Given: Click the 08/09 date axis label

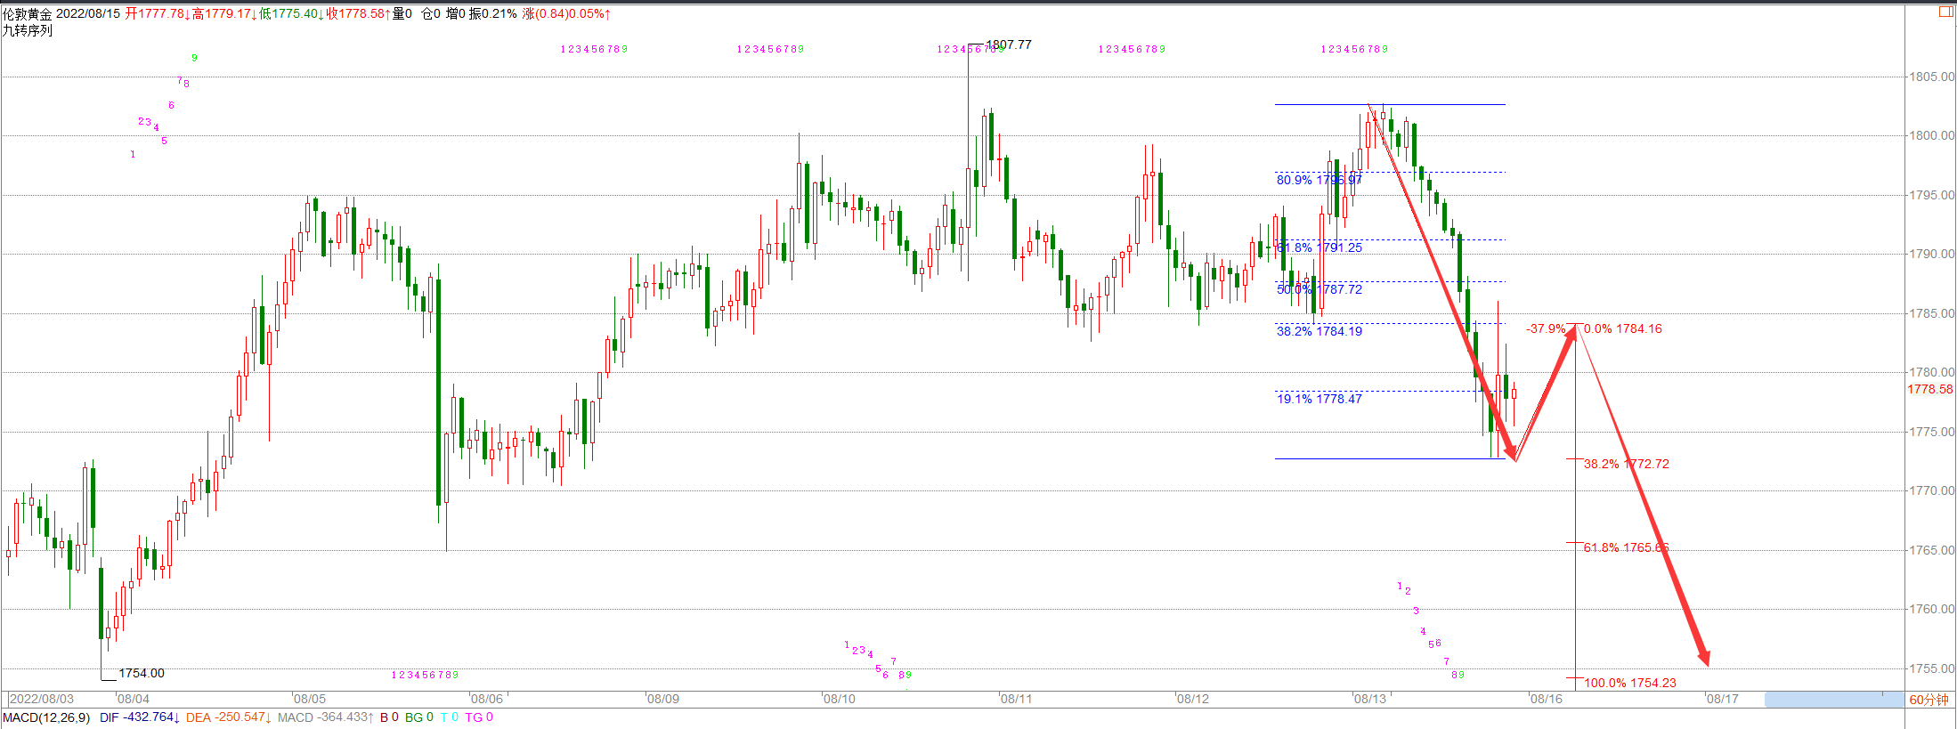Looking at the screenshot, I should coord(663,699).
